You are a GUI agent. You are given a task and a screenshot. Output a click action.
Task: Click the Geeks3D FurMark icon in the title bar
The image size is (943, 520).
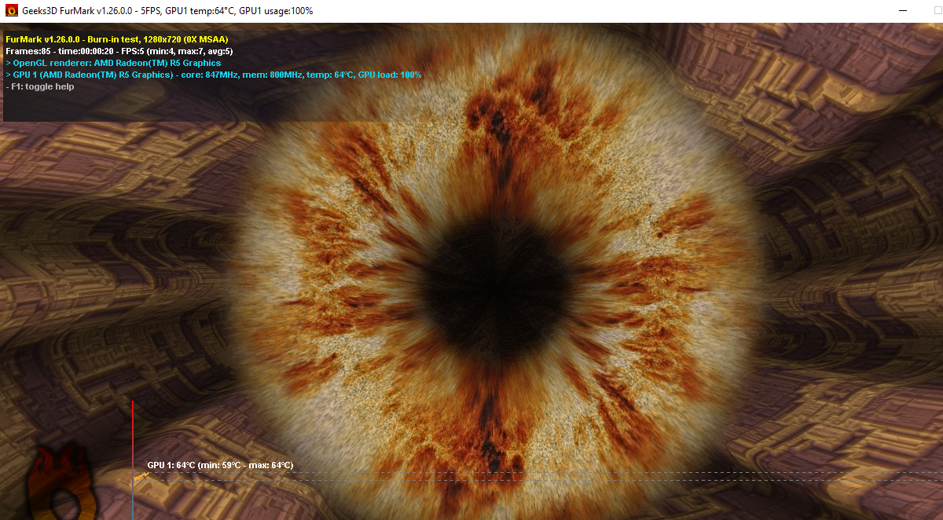(9, 11)
